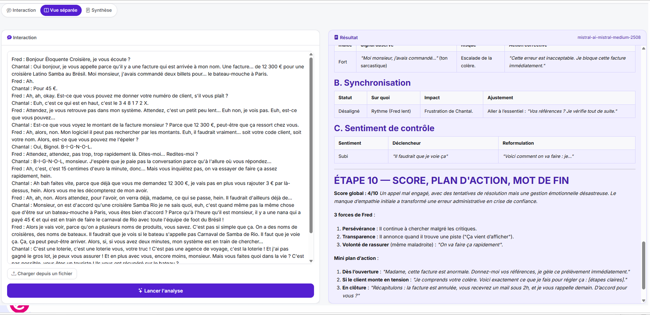Open the Synthèse tab
Screen dimensions: 650x315
pyautogui.click(x=99, y=10)
